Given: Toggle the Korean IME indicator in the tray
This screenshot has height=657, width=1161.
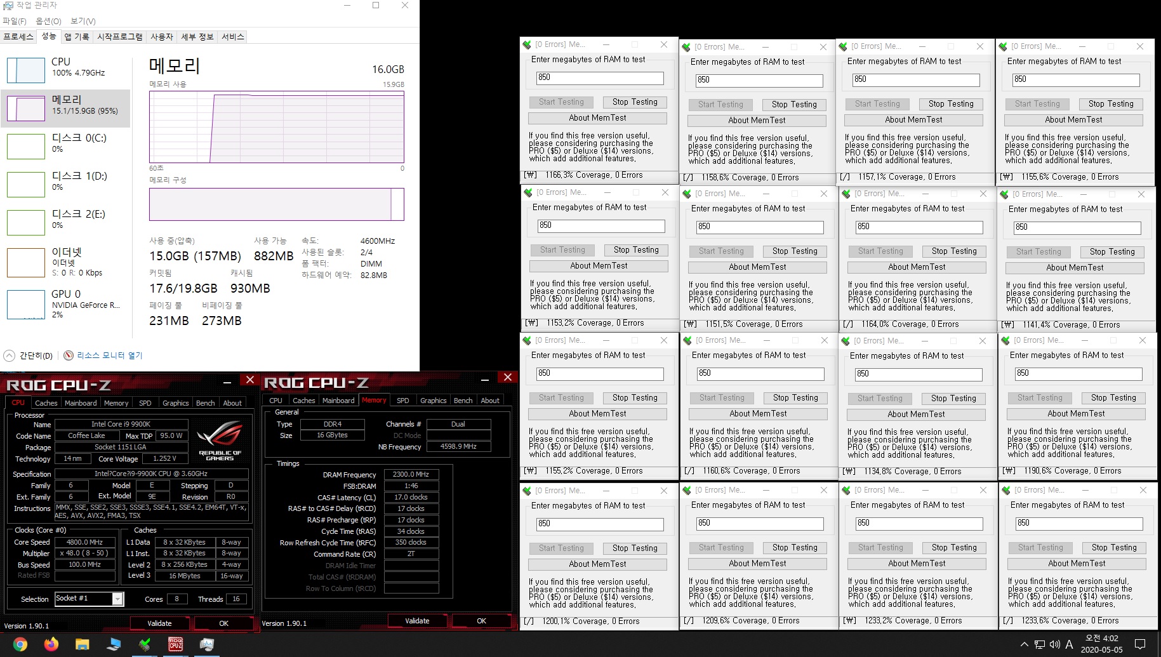Looking at the screenshot, I should pyautogui.click(x=1070, y=643).
